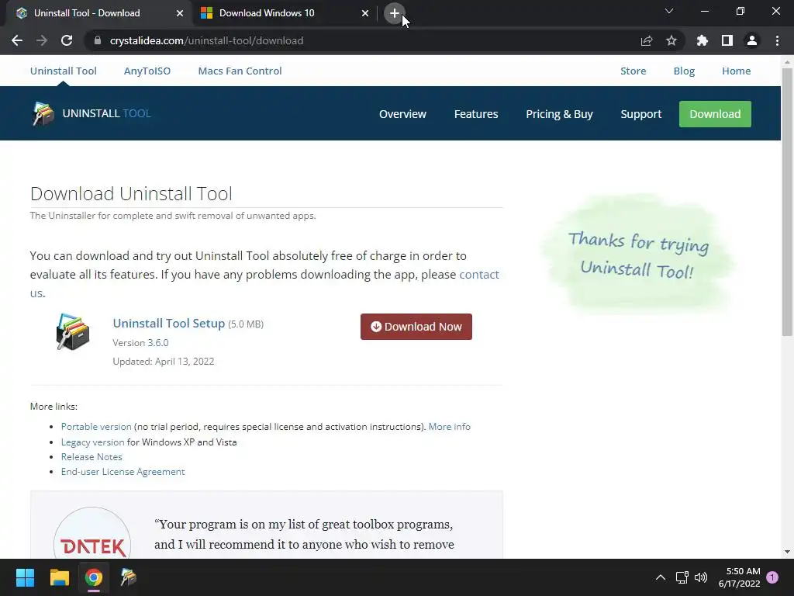The image size is (794, 596).
Task: Open Chrome three-dot menu
Action: pos(777,40)
